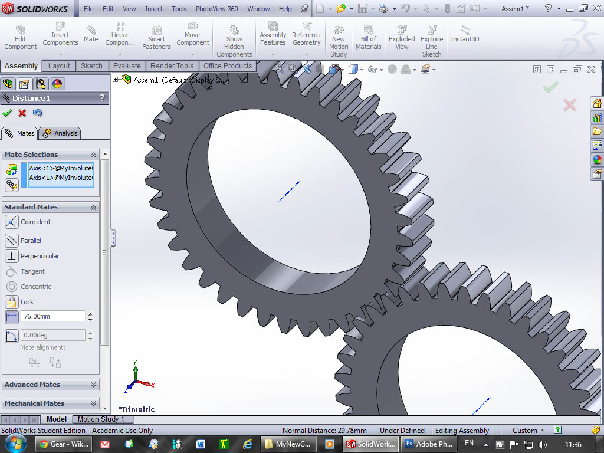Open the Motion Study 1 tab
Viewport: 604px width, 453px height.
(101, 419)
